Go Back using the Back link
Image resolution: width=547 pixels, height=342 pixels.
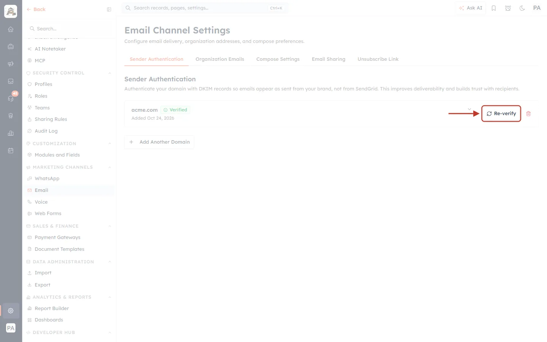pos(36,9)
